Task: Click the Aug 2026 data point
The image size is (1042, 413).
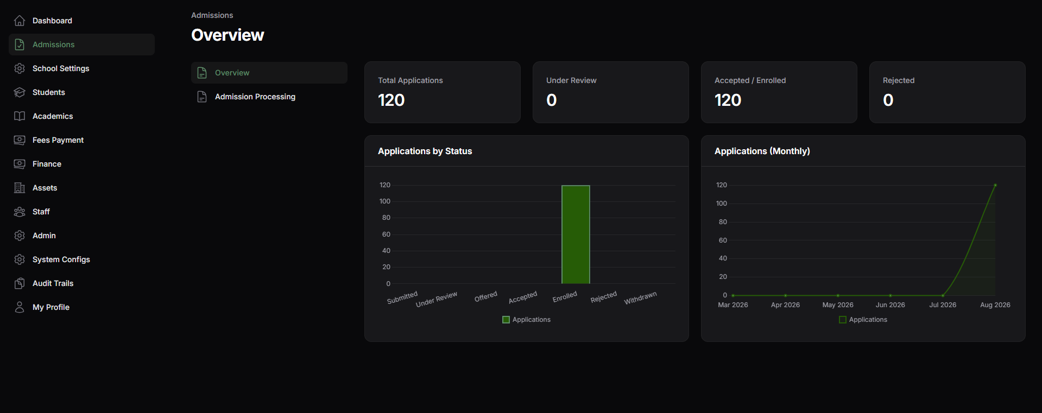Action: [995, 185]
